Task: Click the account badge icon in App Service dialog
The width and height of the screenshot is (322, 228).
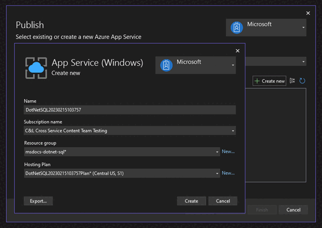Action: point(166,65)
